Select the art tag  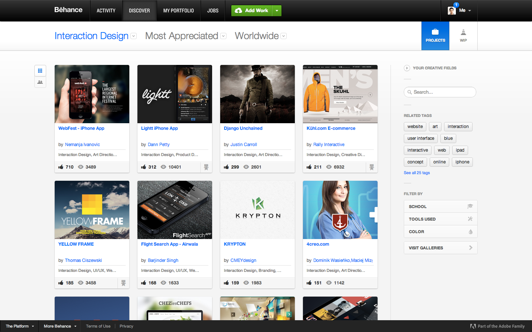pyautogui.click(x=435, y=127)
